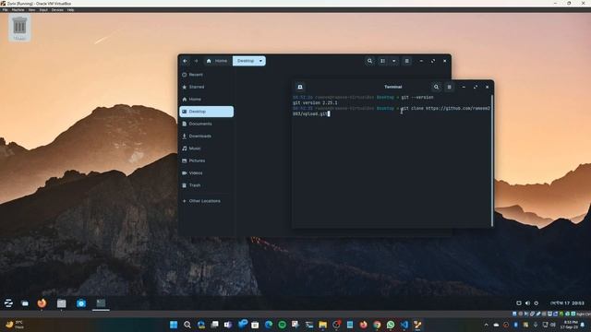Image resolution: width=591 pixels, height=332 pixels.
Task: Select Downloads in Files sidebar
Action: tap(207, 136)
